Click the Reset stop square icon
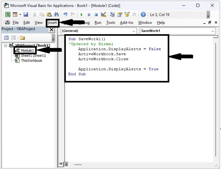Image resolution: width=221 pixels, height=170 pixels. click(96, 15)
